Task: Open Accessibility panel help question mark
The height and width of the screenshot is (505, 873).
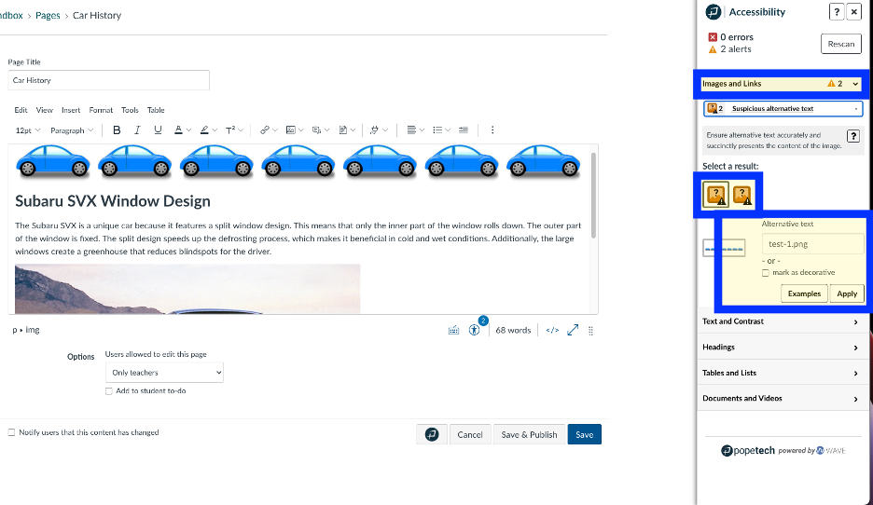Action: (837, 12)
